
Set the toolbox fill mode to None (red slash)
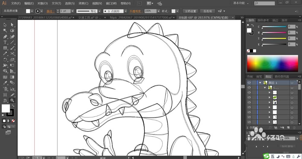click(x=13, y=121)
